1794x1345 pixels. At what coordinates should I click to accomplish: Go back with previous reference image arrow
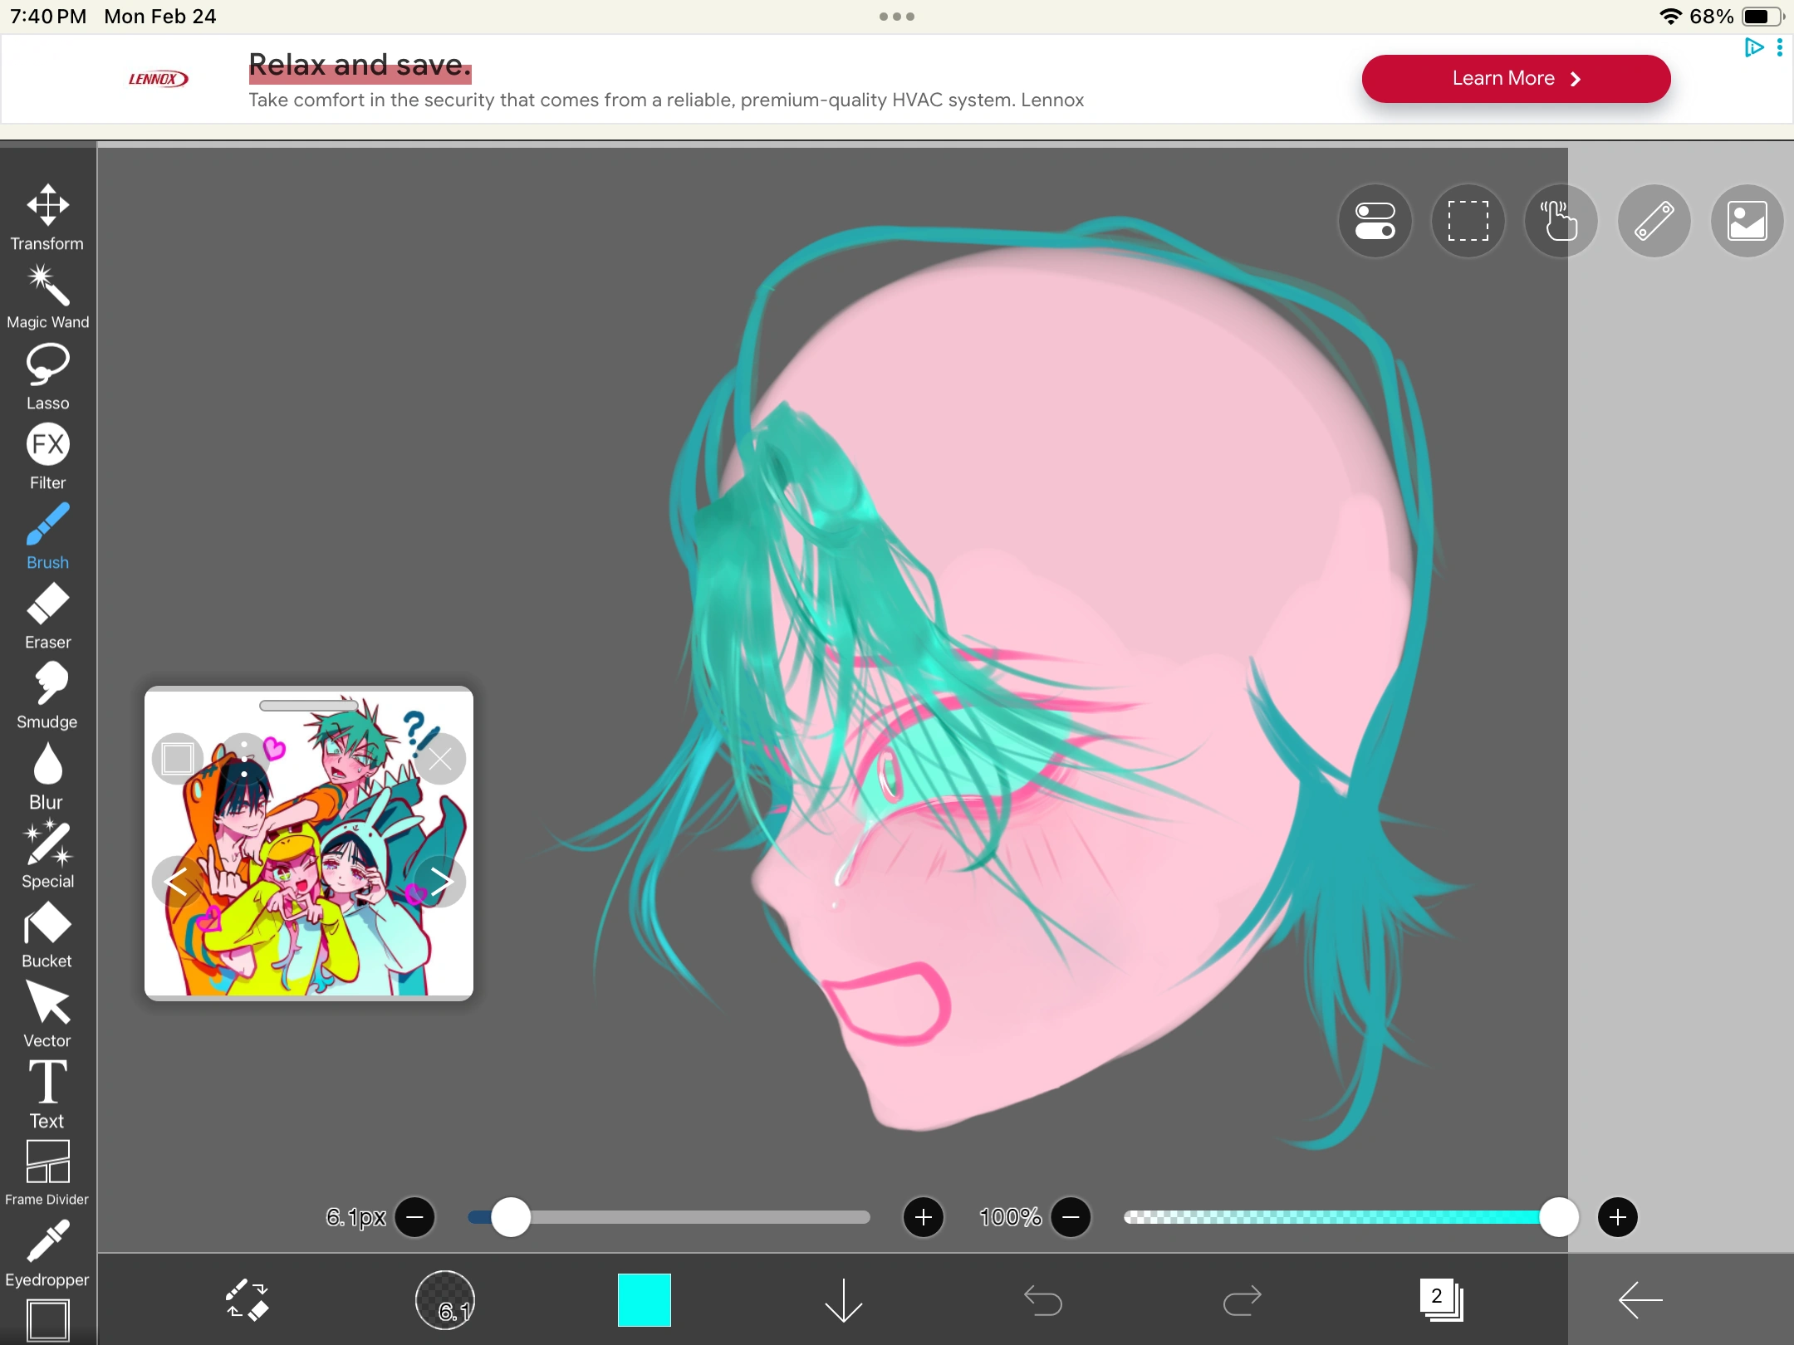[177, 882]
